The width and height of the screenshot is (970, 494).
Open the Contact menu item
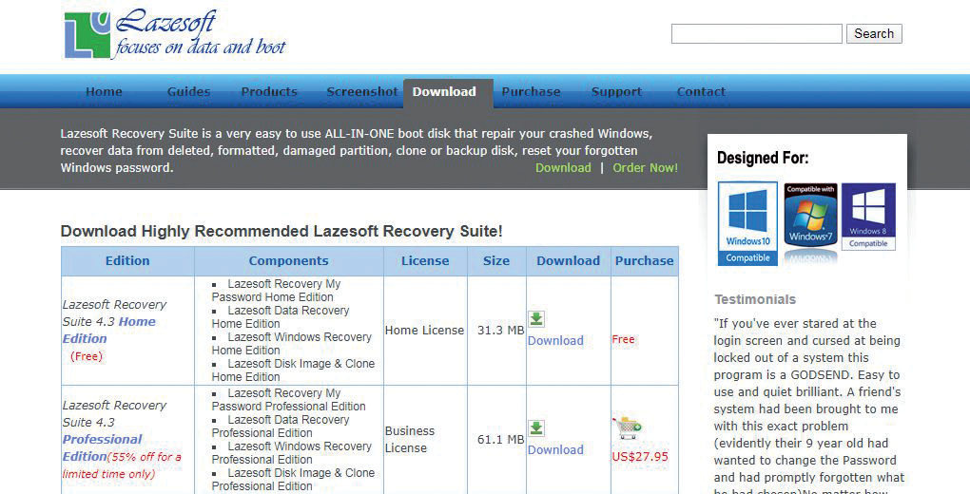701,91
